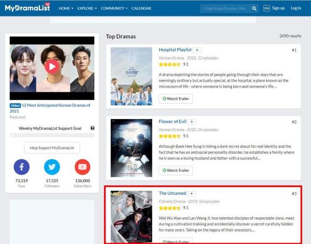
Task: Click the weekly support goal progress bar
Action: pyautogui.click(x=52, y=135)
